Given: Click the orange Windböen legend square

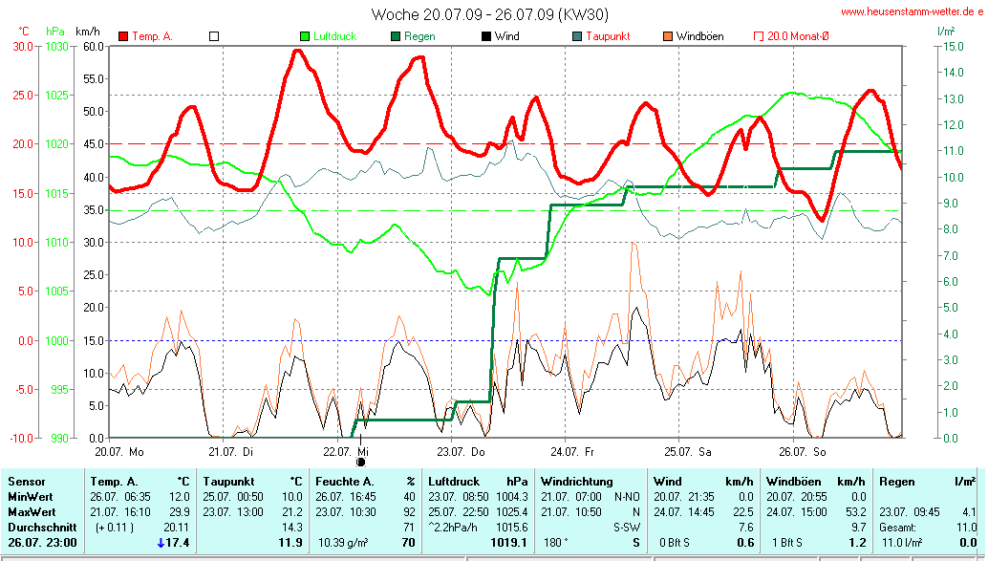Looking at the screenshot, I should tap(668, 36).
